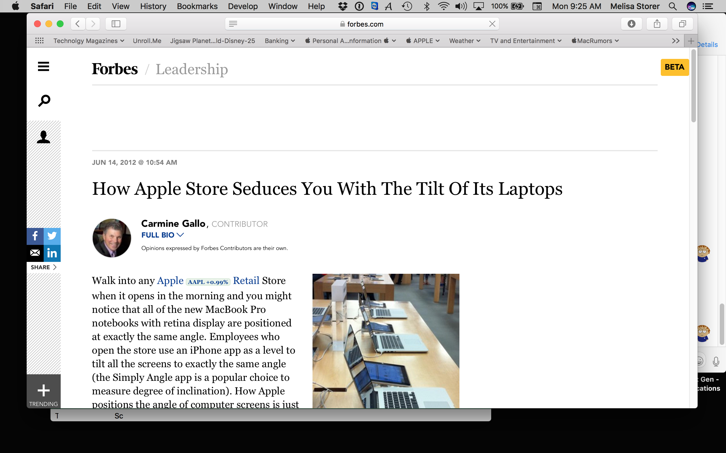The width and height of the screenshot is (726, 453).
Task: Expand Technolgy Magazines bookmark folder
Action: [x=89, y=41]
